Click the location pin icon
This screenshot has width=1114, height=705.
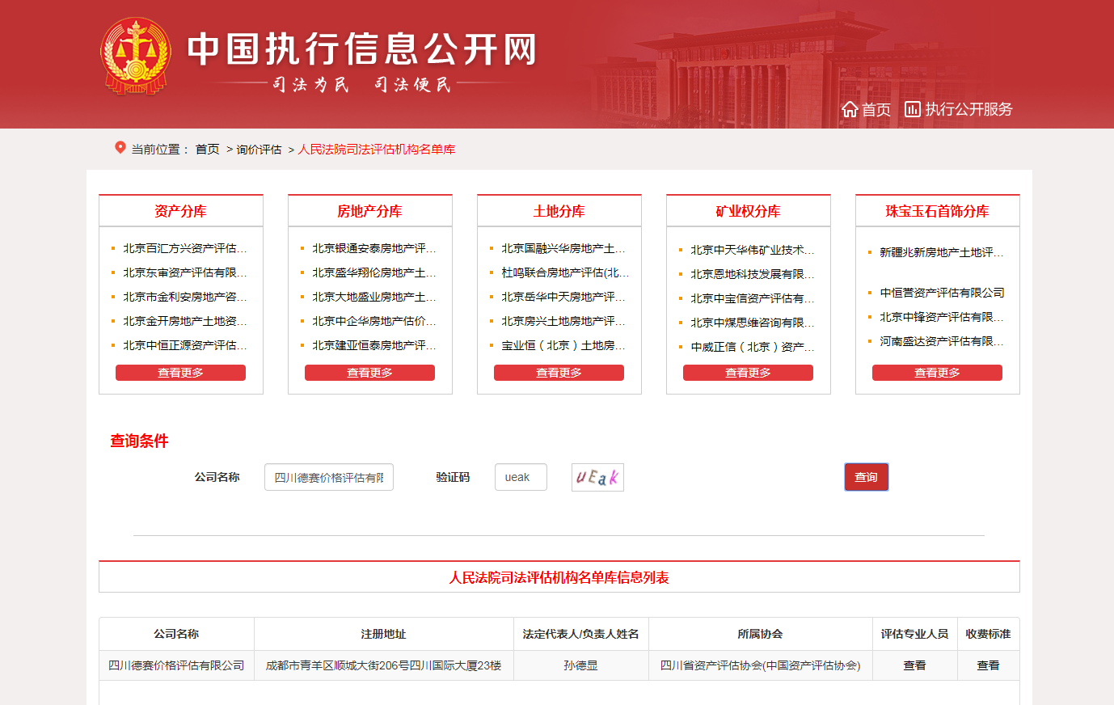click(x=120, y=148)
